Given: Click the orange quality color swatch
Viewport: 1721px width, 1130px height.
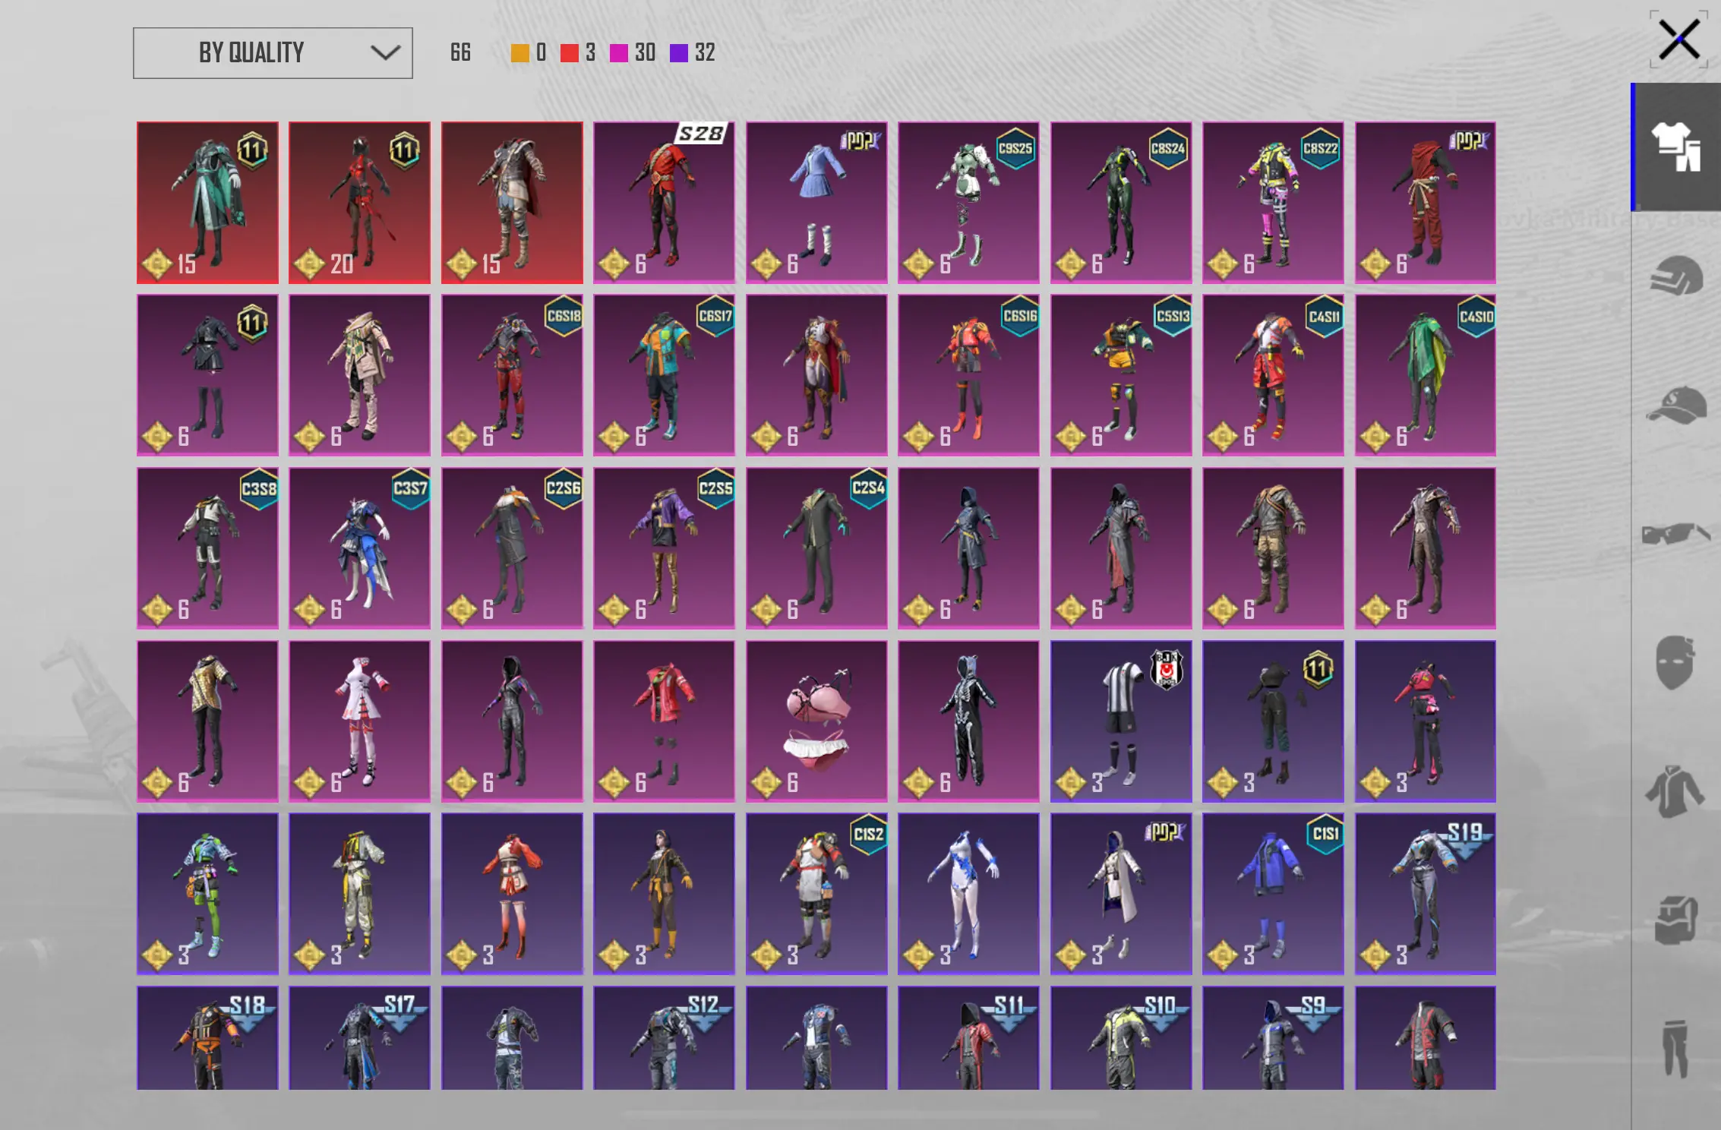Looking at the screenshot, I should pyautogui.click(x=519, y=53).
